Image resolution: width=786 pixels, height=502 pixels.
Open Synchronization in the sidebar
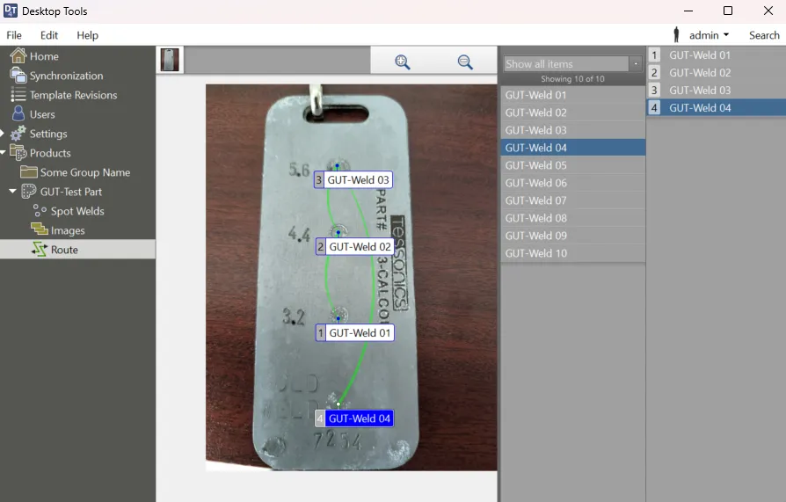[x=66, y=76]
